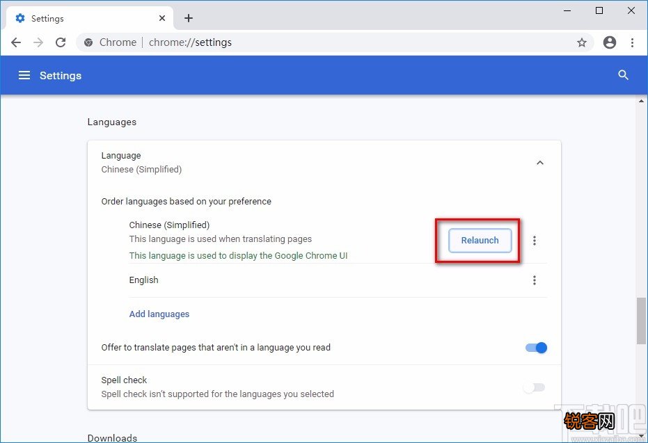This screenshot has height=443, width=648.
Task: Click the scrollbar up arrow
Action: pyautogui.click(x=642, y=101)
